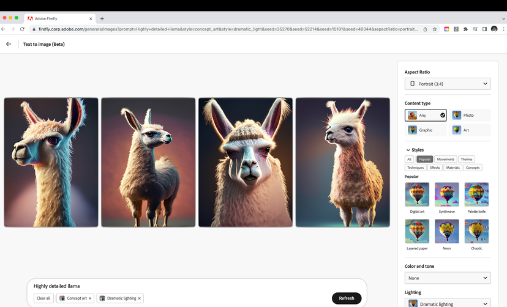Remove the Concept art style tag
This screenshot has height=307, width=507.
coord(90,298)
